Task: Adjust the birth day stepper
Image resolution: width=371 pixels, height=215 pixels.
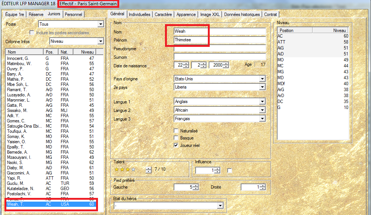Action: (186, 65)
